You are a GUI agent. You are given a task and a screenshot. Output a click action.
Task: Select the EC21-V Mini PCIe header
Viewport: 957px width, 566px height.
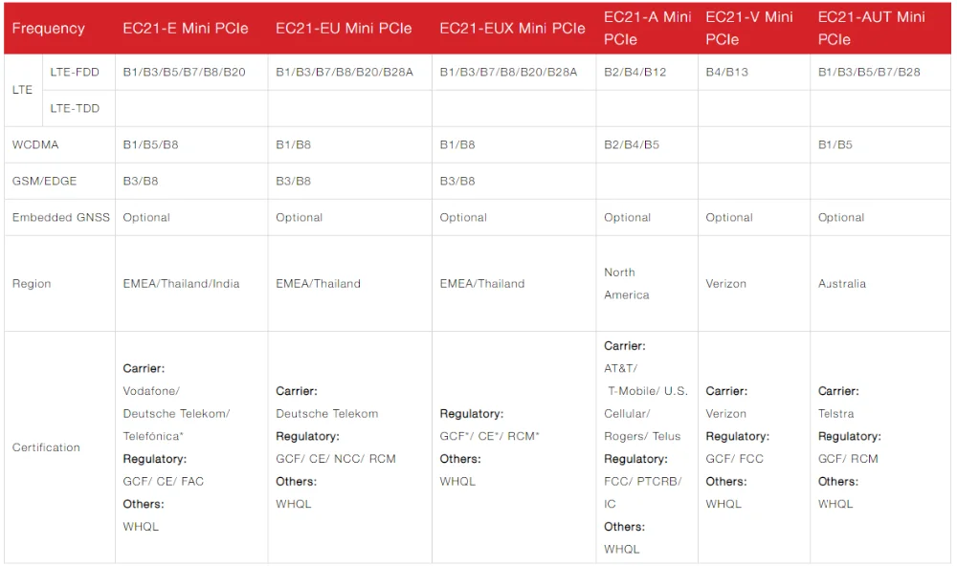(749, 29)
